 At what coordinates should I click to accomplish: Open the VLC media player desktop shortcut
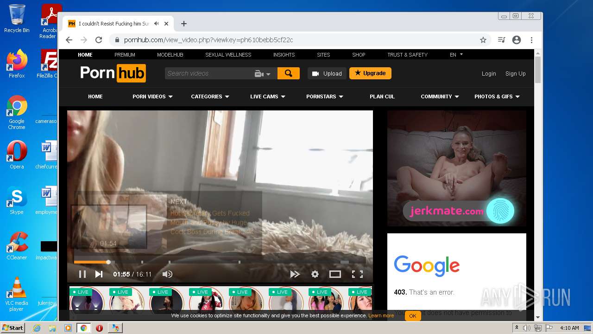click(x=17, y=294)
